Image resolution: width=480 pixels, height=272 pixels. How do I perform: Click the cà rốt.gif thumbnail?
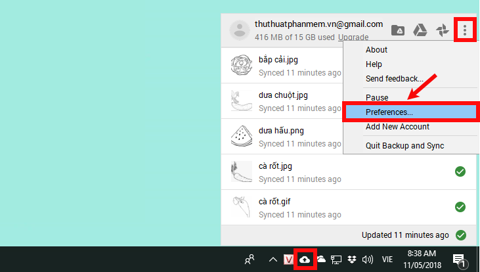[x=242, y=207]
